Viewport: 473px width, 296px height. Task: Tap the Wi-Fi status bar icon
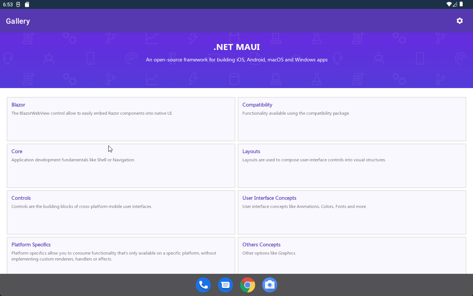(x=449, y=4)
